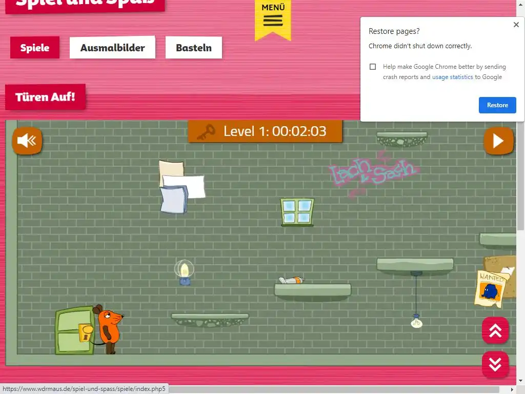Click the "Restore pages?" heading text
This screenshot has height=394, width=525.
(x=394, y=31)
